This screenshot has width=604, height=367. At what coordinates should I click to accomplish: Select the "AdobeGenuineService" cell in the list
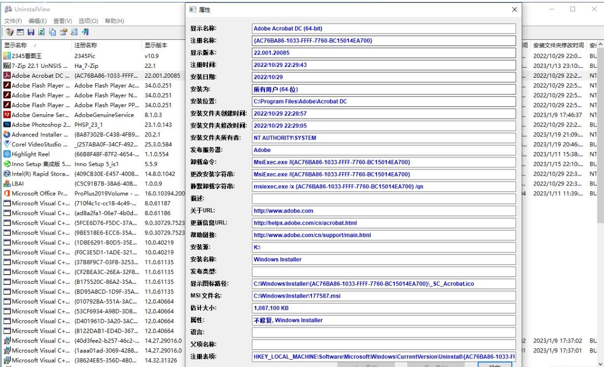(104, 115)
